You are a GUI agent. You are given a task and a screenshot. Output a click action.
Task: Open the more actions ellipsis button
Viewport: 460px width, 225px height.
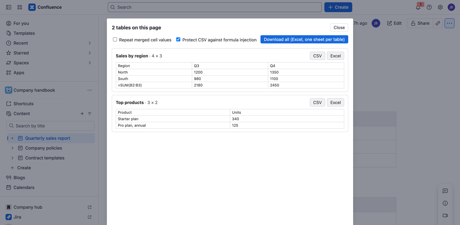pos(449,23)
